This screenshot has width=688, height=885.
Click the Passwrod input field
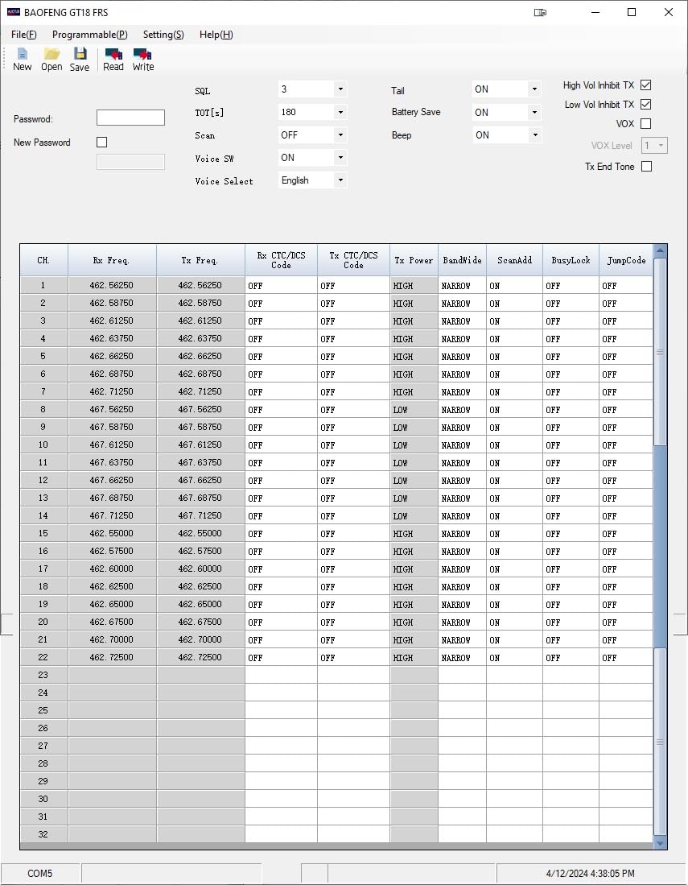click(130, 118)
